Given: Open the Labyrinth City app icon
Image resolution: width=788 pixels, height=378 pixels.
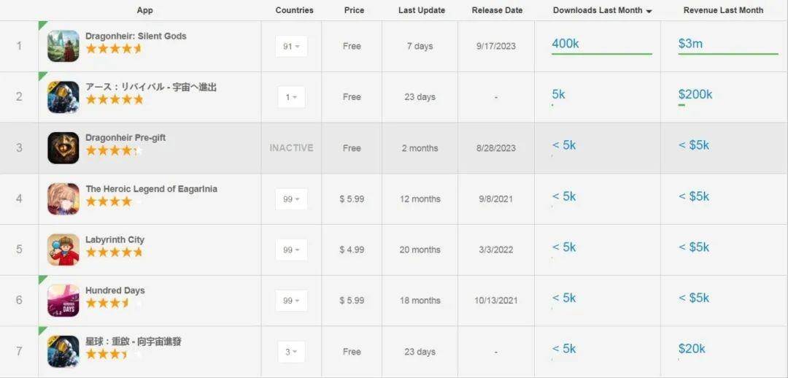Looking at the screenshot, I should [63, 250].
